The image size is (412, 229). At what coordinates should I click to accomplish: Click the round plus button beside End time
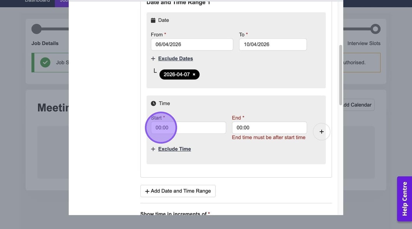coord(321,132)
